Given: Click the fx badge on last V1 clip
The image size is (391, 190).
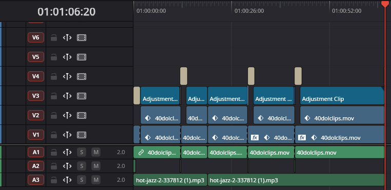Looking at the screenshot, I should pyautogui.click(x=302, y=137).
